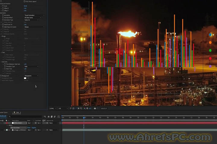Open the Animation Type dropdown showing Fades On
The image size is (217, 144).
point(31,20)
